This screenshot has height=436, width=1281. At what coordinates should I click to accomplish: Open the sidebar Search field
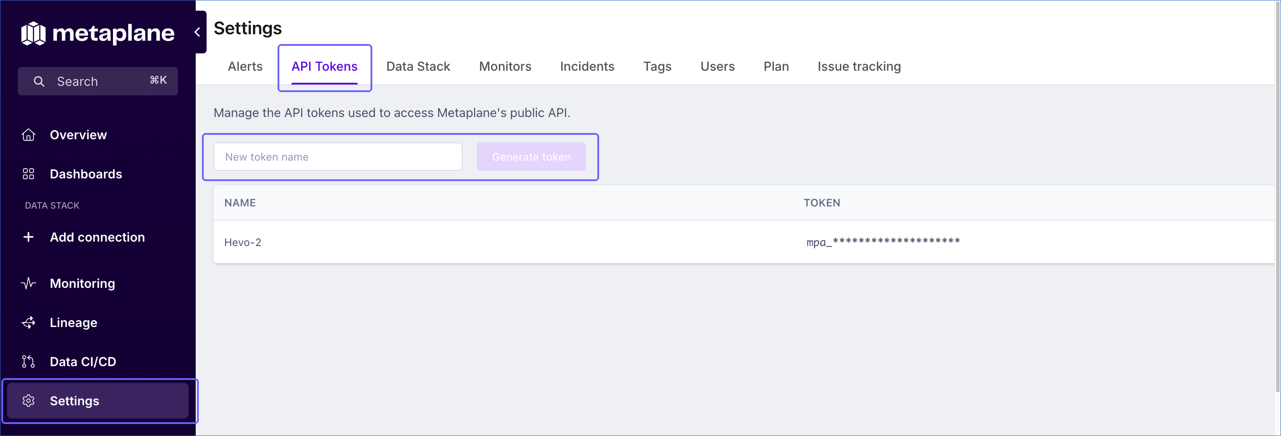98,81
